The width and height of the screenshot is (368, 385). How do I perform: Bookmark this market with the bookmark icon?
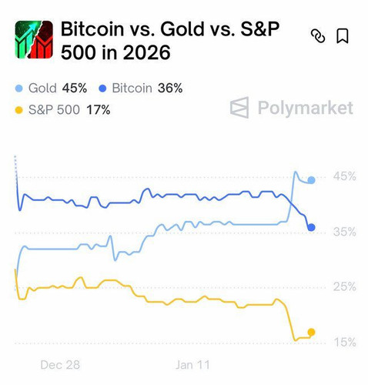pyautogui.click(x=343, y=36)
